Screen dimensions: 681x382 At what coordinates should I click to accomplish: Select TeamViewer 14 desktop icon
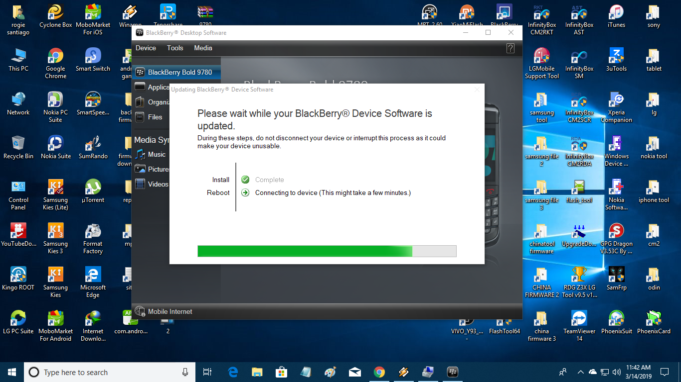click(579, 326)
